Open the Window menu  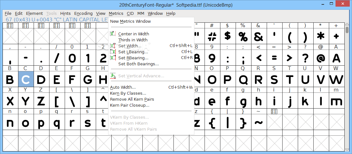155,13
